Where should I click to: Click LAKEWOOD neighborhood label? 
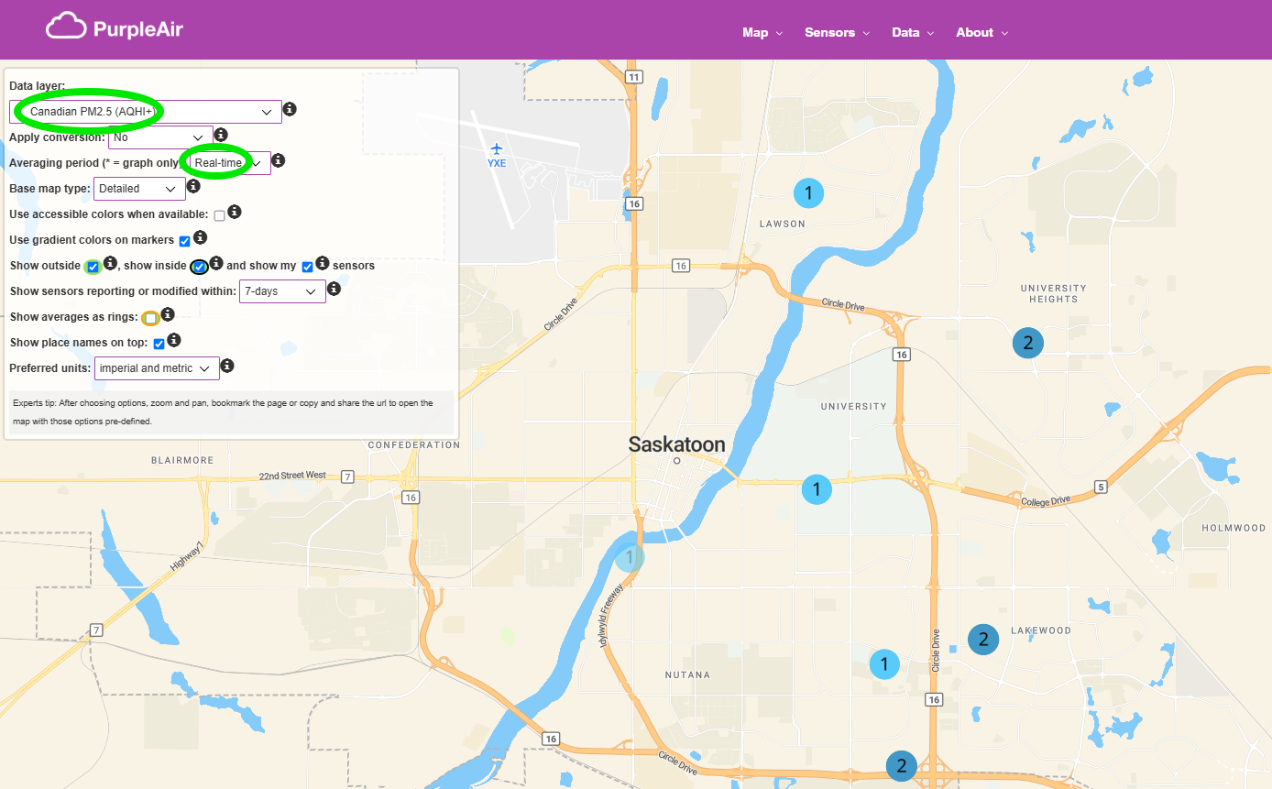[1041, 630]
